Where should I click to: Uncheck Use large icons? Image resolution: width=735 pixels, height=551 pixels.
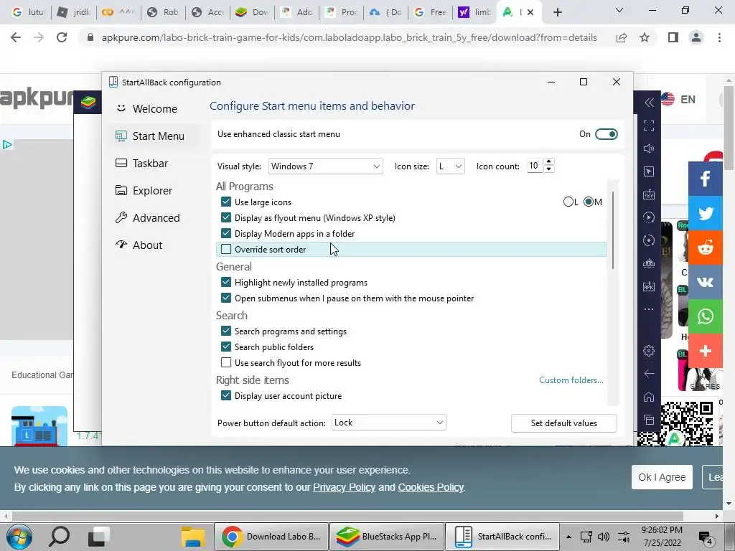click(x=226, y=202)
